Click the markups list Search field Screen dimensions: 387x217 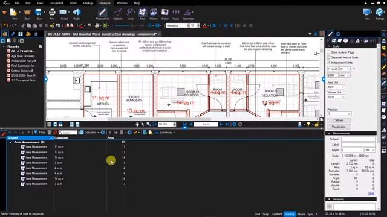pyautogui.click(x=68, y=133)
